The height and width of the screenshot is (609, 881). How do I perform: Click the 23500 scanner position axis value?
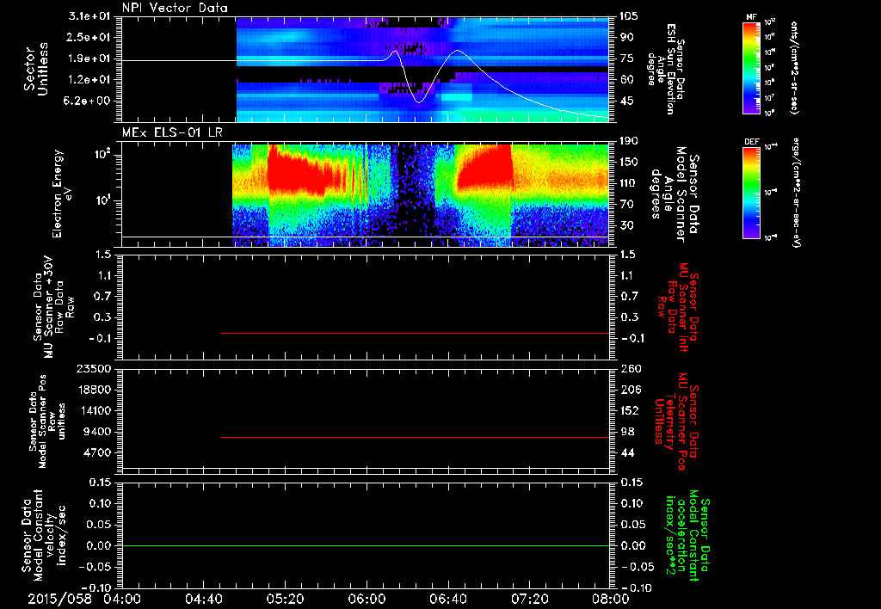(95, 368)
